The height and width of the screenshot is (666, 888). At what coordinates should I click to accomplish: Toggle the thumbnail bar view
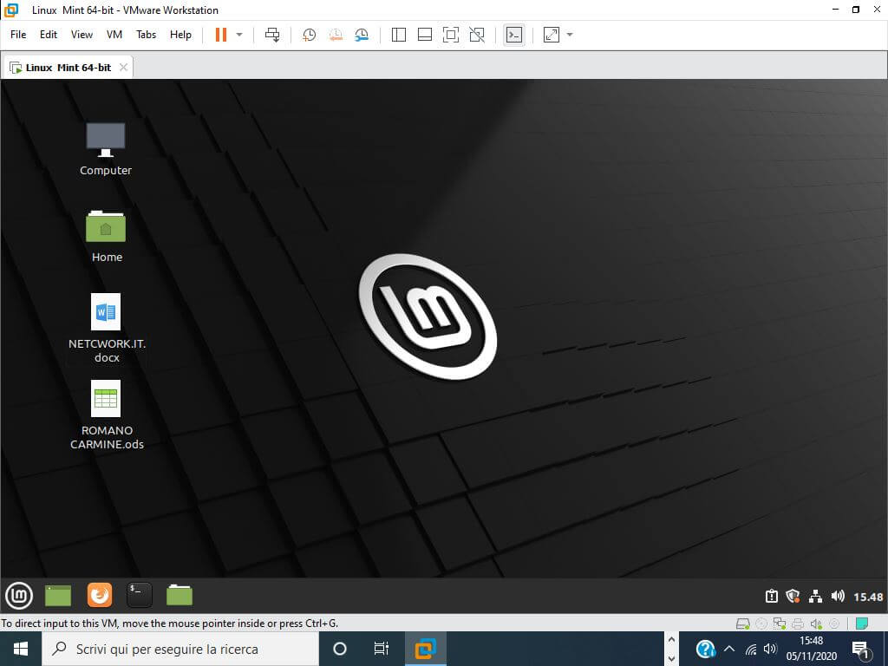click(x=425, y=35)
